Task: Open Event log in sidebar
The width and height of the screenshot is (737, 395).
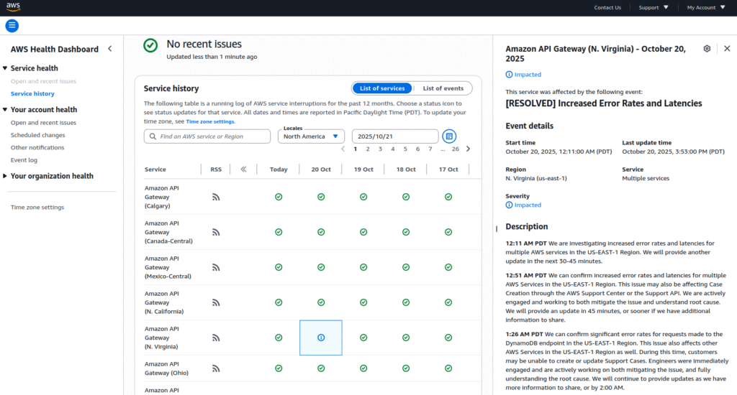Action: tap(24, 160)
